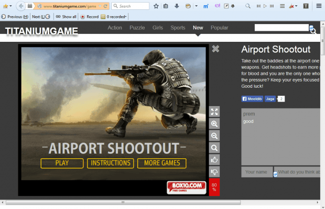Expand the dropdown next to the favorites star
This screenshot has height=209, width=325.
pos(11,6)
